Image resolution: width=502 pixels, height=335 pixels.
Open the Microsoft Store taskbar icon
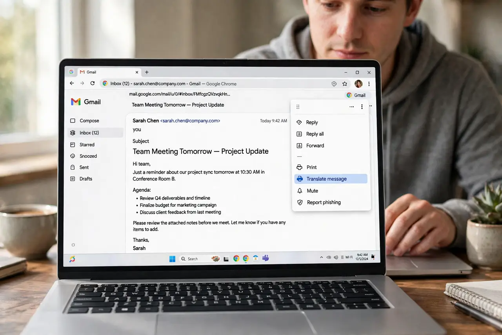pyautogui.click(x=256, y=258)
